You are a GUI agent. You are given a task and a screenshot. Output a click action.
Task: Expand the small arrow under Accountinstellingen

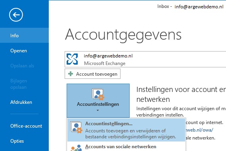click(98, 110)
